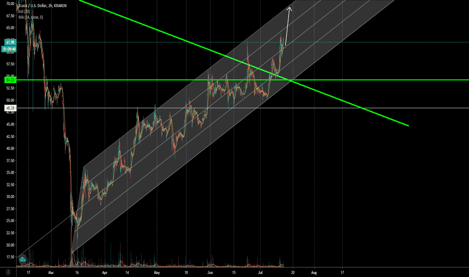This screenshot has height=277, width=469.
Task: Click the 25.00 price axis label
Action: [x=11, y=221]
